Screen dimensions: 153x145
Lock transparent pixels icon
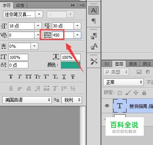(x=120, y=93)
